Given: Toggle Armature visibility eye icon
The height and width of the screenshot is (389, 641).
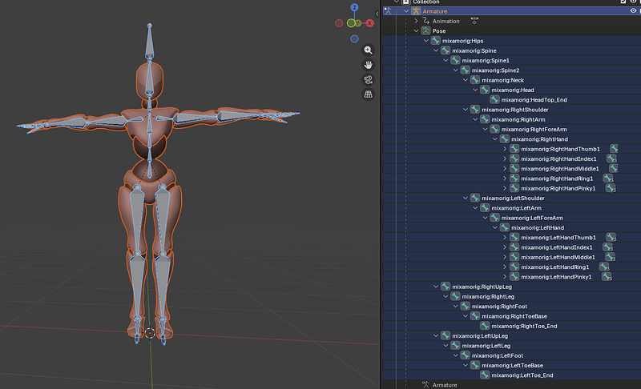Looking at the screenshot, I should [x=633, y=11].
